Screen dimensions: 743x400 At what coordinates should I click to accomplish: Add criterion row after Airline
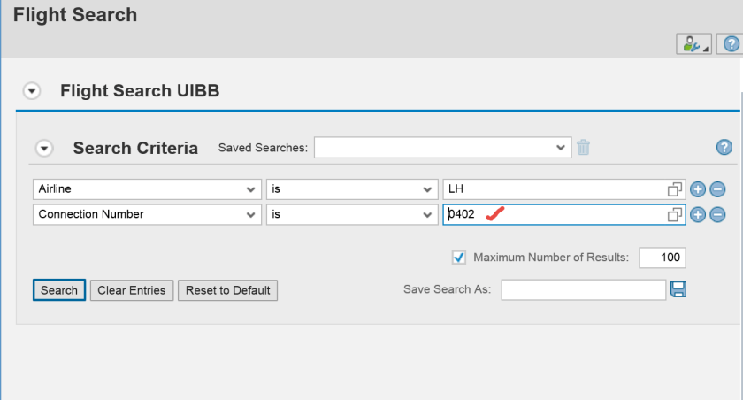coord(698,189)
